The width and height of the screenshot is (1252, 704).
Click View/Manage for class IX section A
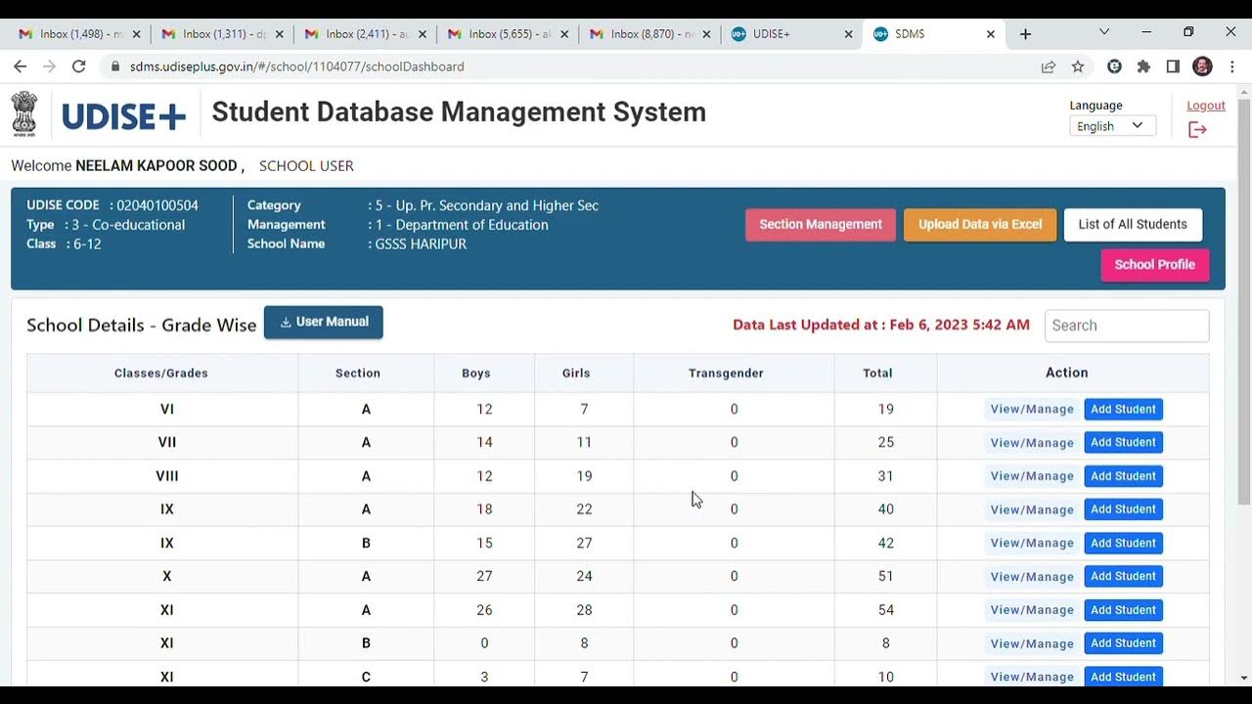pyautogui.click(x=1032, y=509)
